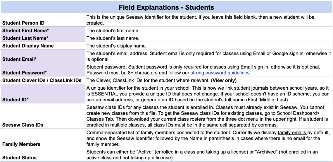This screenshot has width=333, height=162.
Task: Click "The student's last name." description cell
Action: tap(209, 38)
